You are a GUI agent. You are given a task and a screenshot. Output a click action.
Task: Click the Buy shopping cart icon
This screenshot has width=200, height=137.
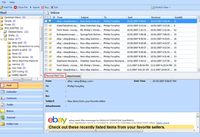(x=43, y=7)
